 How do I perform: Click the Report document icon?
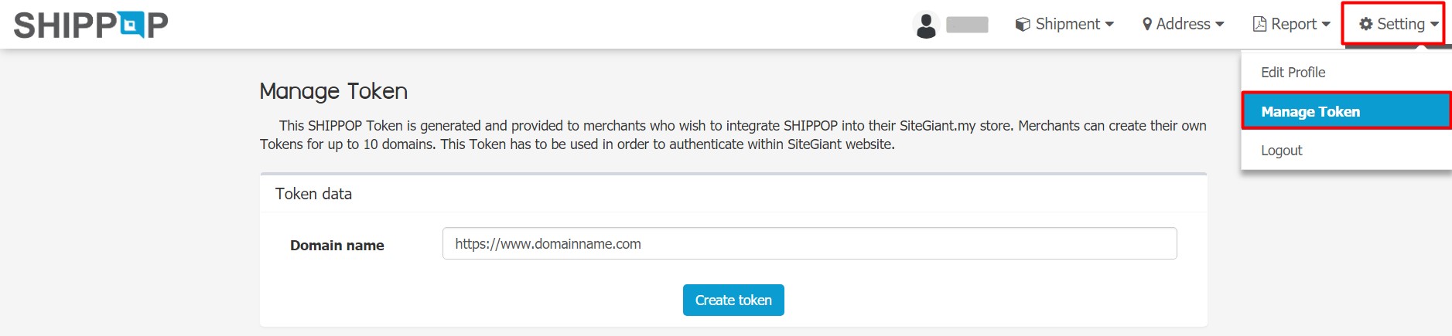1259,25
